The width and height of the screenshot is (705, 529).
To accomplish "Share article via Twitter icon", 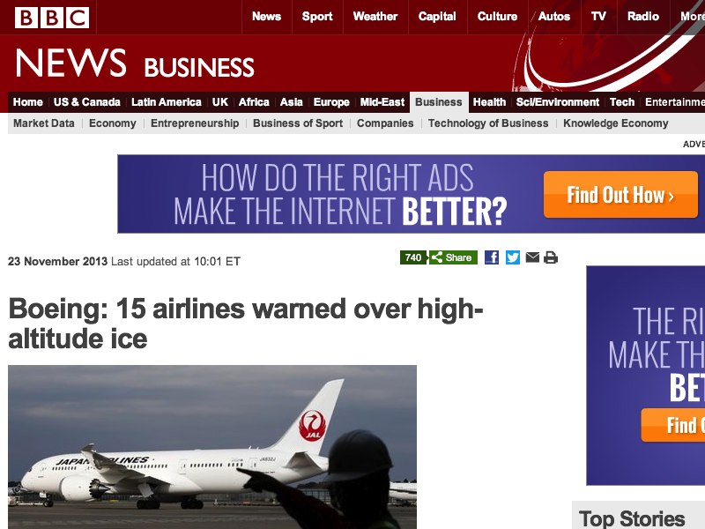I will point(513,257).
